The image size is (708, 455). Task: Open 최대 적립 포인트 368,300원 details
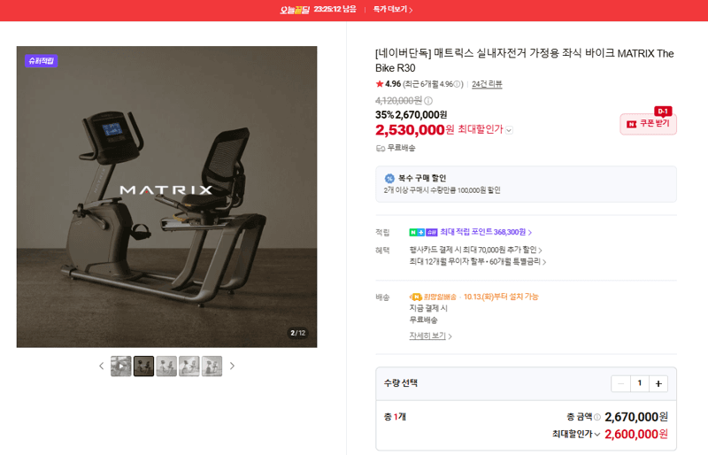[486, 232]
